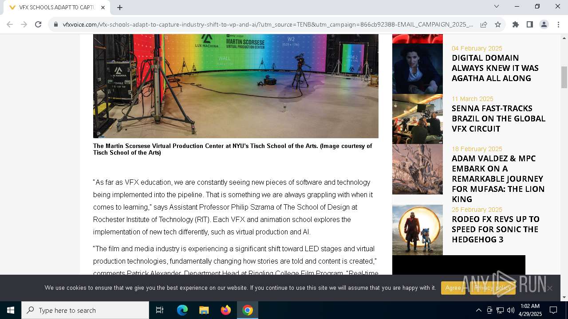Click the Senna article thumbnail
Viewport: 568px width, 319px height.
[418, 119]
